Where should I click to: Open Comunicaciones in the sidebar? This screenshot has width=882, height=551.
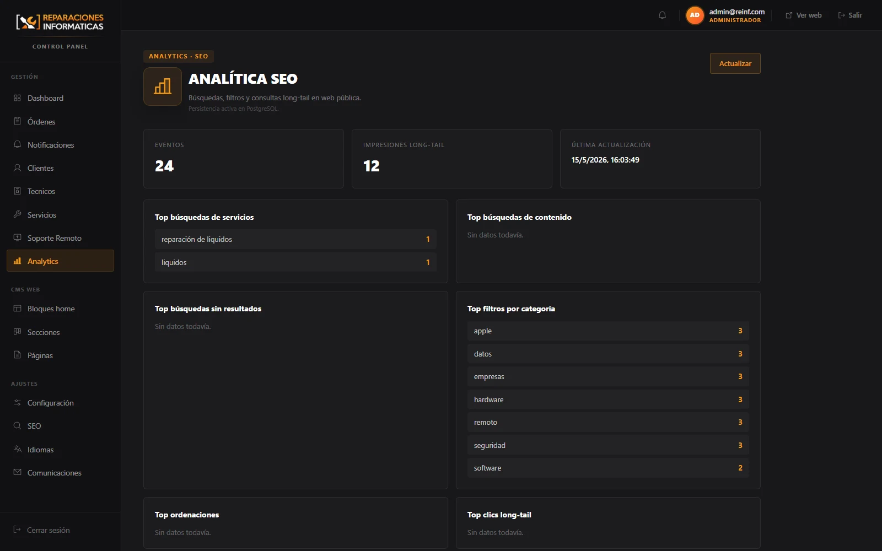[x=60, y=473]
